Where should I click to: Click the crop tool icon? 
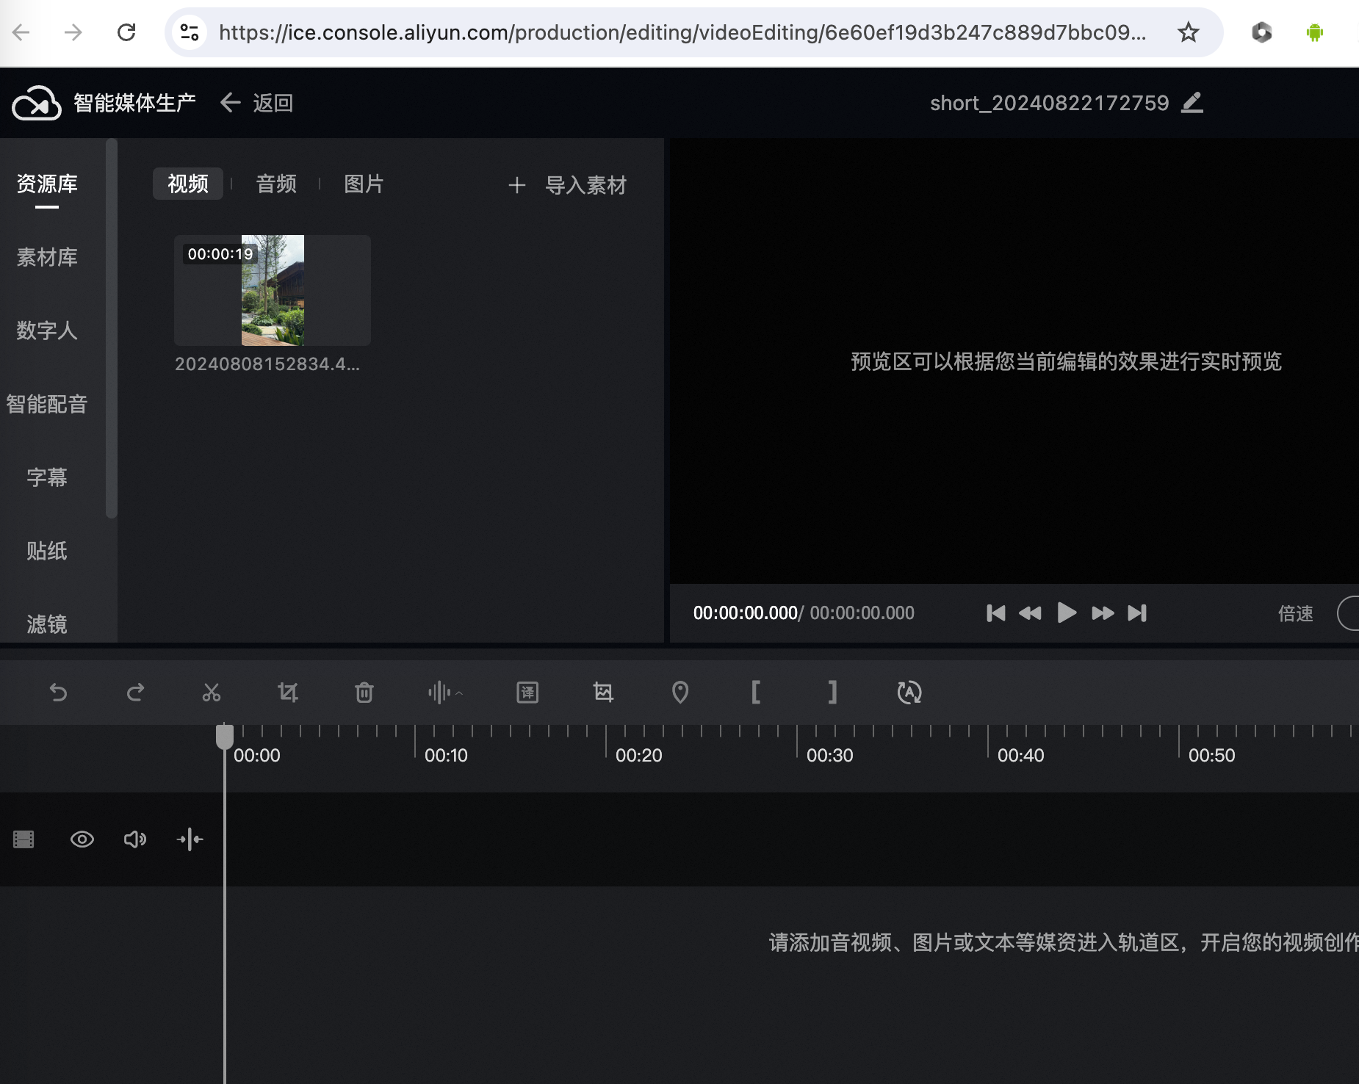tap(288, 693)
